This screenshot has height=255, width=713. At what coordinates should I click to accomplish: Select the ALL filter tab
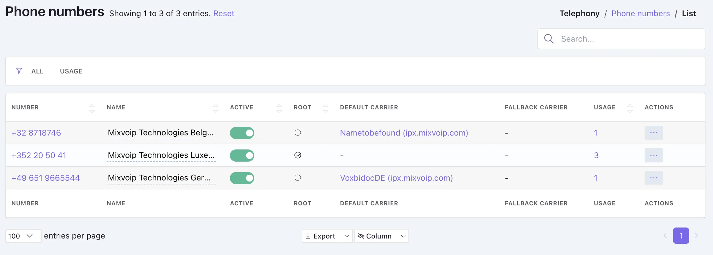[x=37, y=71]
